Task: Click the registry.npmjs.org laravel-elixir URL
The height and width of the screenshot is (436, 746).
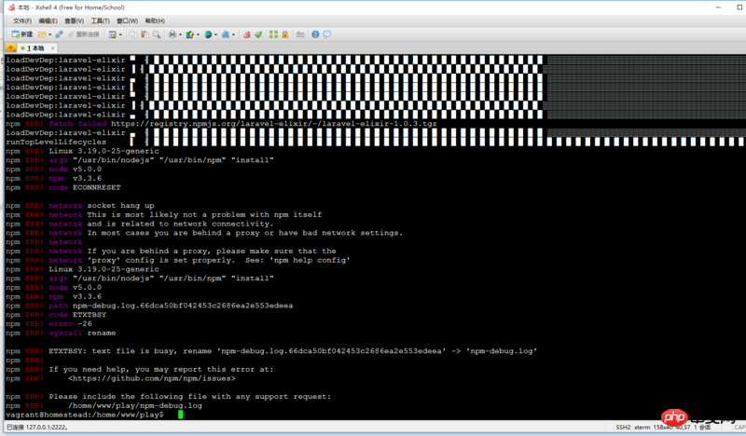Action: click(273, 124)
